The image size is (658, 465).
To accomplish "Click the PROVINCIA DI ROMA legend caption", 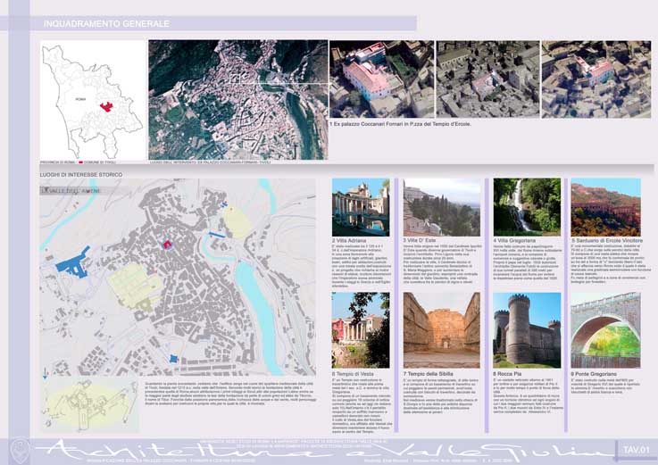I will [57, 162].
